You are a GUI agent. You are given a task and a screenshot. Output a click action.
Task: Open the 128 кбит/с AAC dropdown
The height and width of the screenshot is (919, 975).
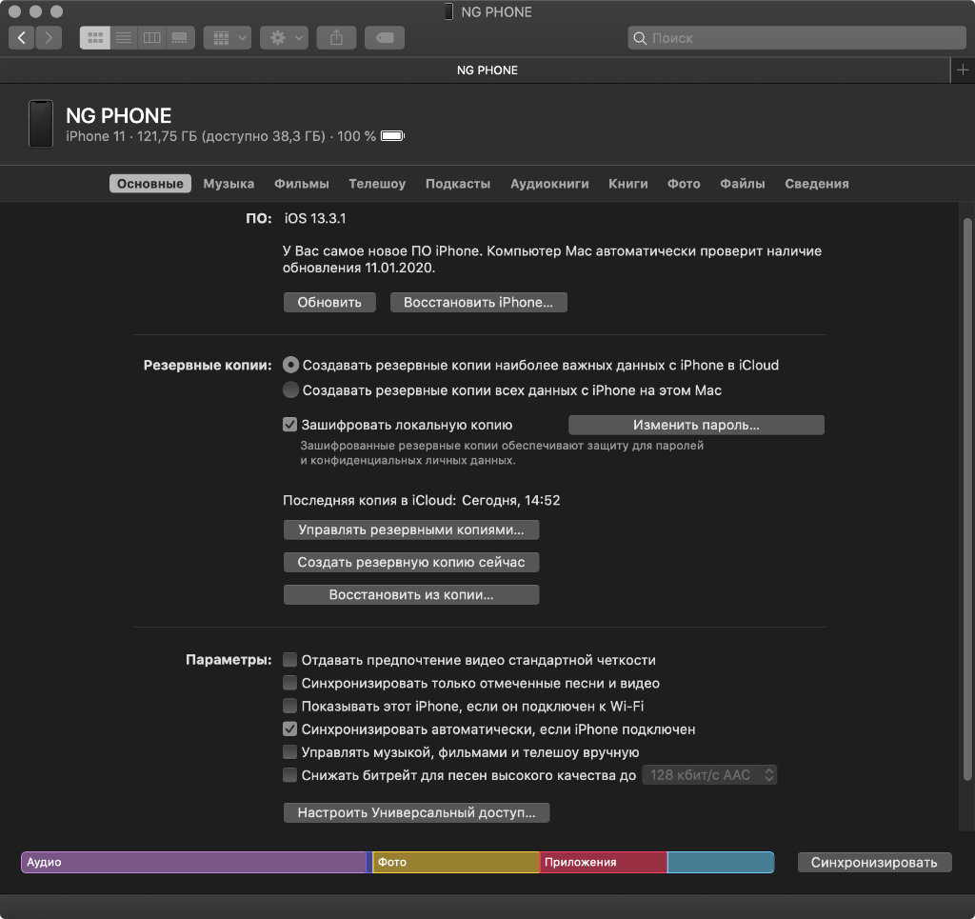(x=709, y=775)
